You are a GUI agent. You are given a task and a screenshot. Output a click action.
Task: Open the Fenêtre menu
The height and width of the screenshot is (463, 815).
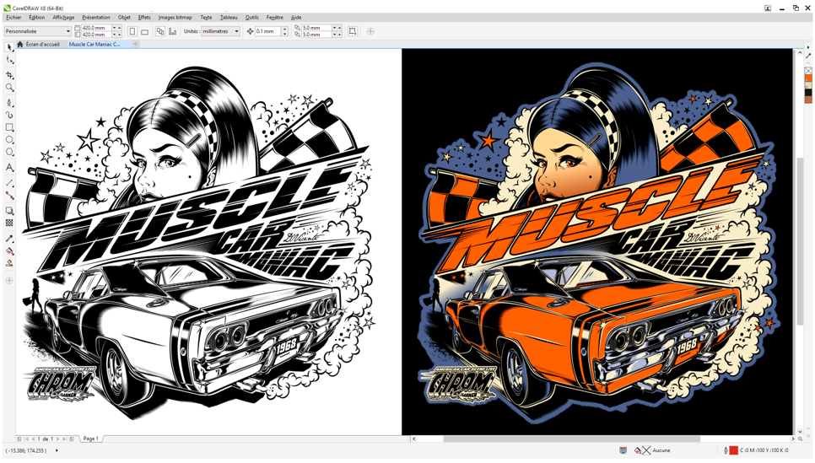(x=275, y=17)
